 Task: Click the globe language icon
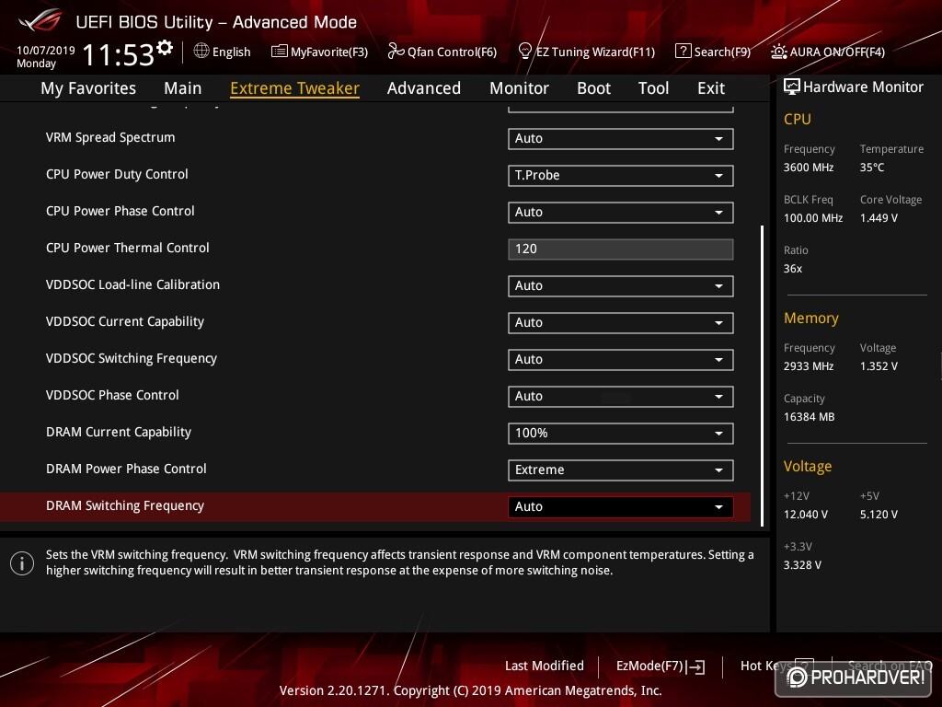pyautogui.click(x=201, y=52)
